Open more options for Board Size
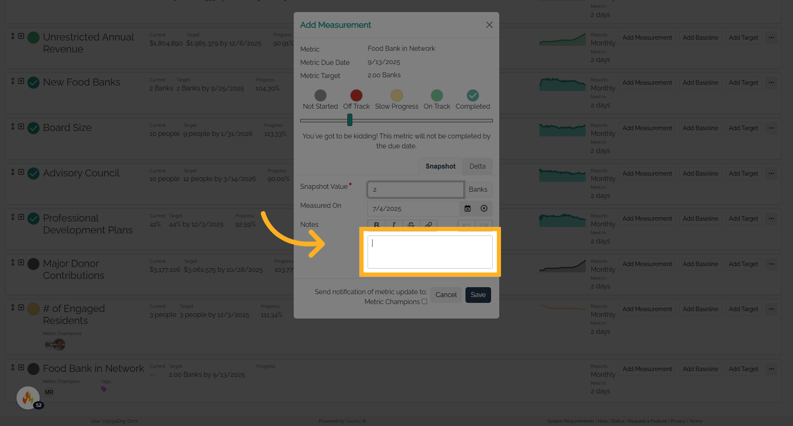 point(772,128)
